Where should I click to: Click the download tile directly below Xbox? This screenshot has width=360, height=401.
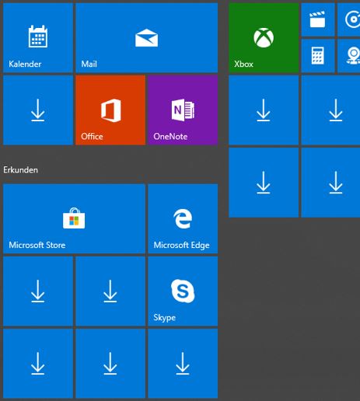click(x=264, y=110)
